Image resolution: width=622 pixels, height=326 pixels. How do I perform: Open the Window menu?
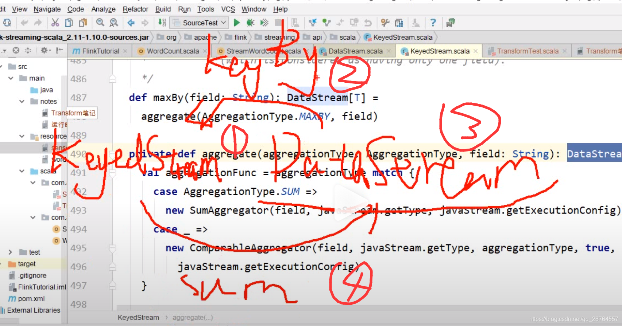point(254,9)
